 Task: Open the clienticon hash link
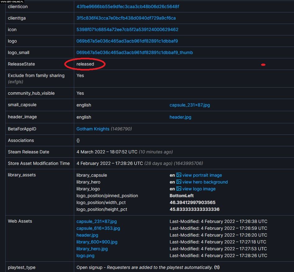128,7
